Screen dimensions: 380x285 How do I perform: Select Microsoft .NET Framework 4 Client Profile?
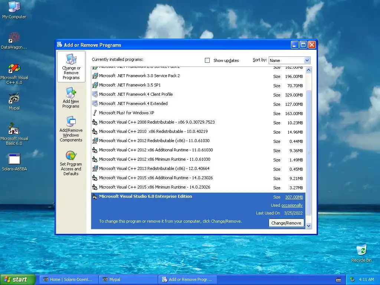[x=198, y=95]
